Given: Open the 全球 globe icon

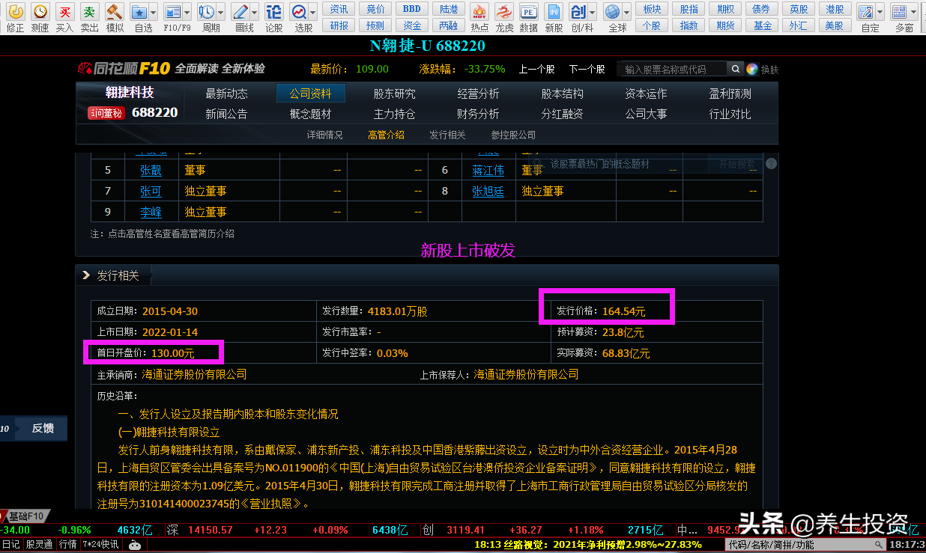Looking at the screenshot, I should coord(613,12).
